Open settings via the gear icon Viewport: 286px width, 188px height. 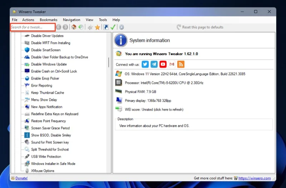(122, 27)
